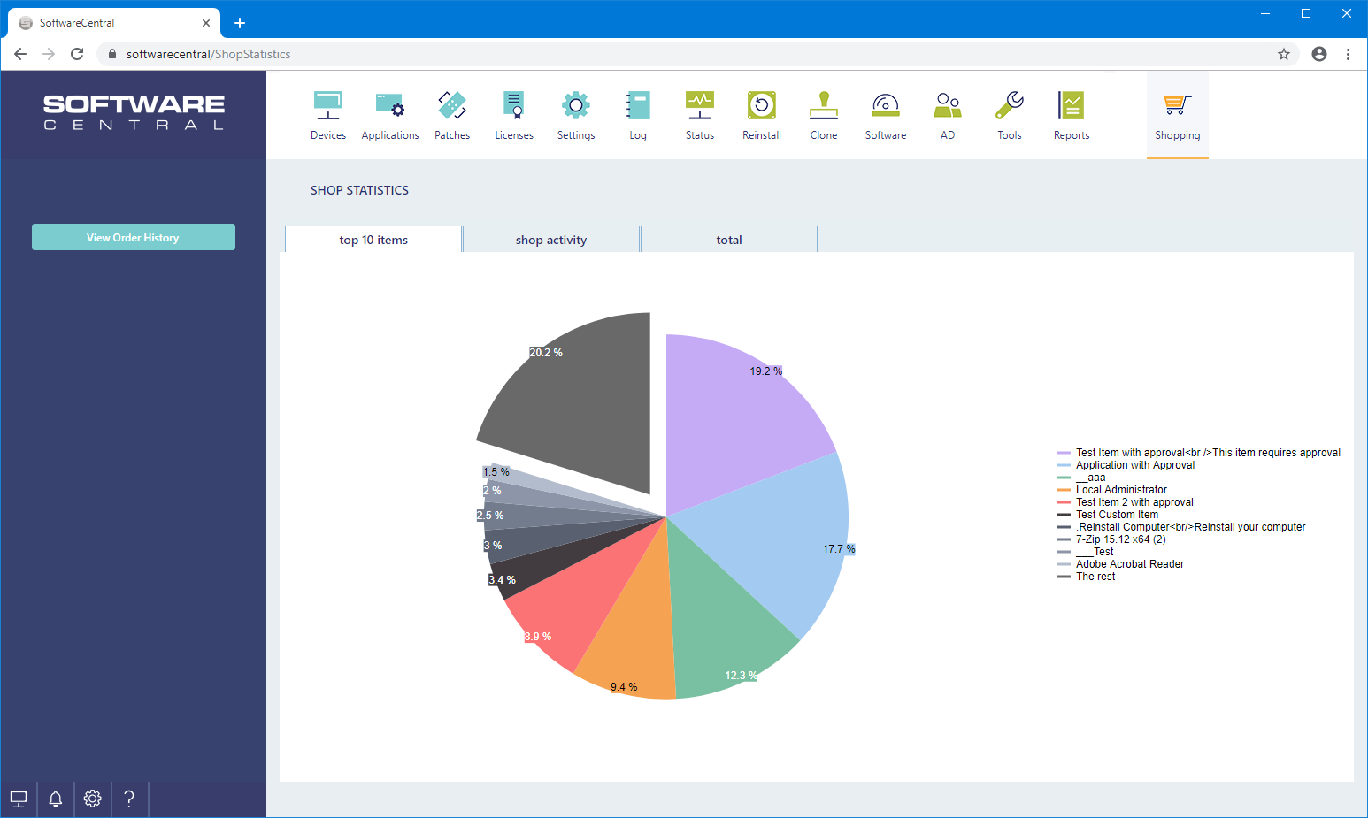Reload the page with the browser refresh button
Viewport: 1368px width, 818px height.
pos(77,54)
